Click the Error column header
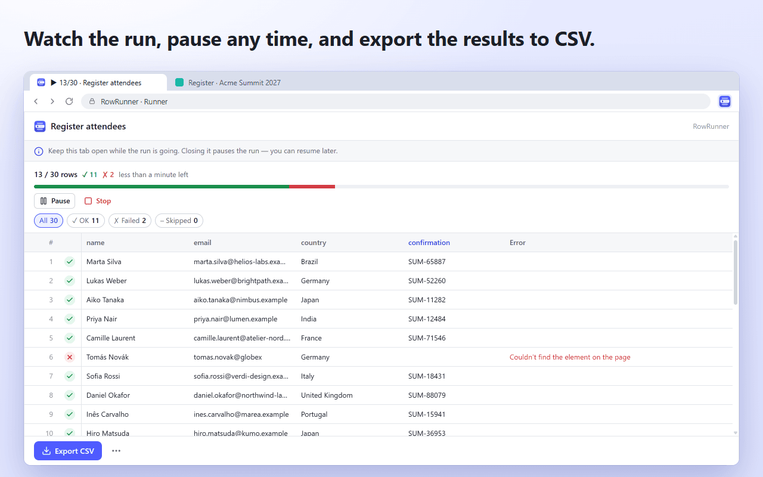 (x=517, y=243)
